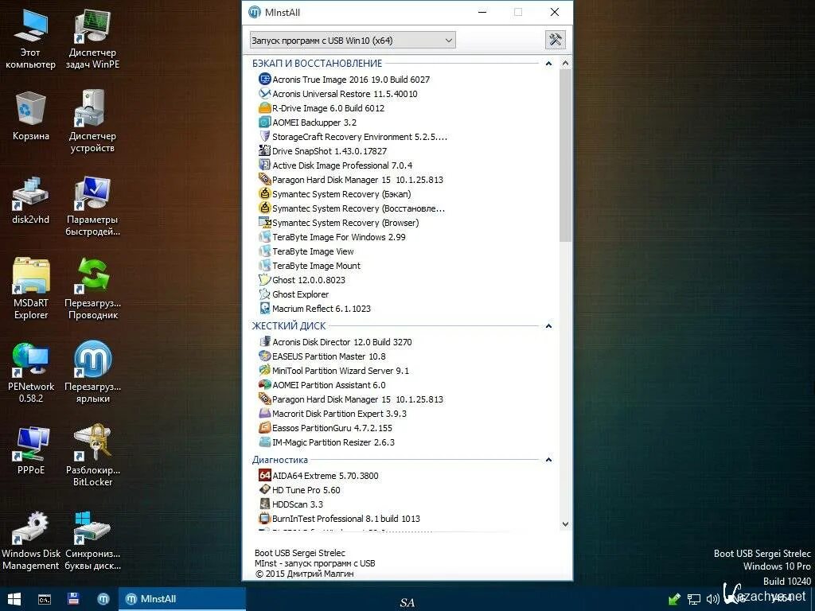
Task: Open the Windows Start button
Action: click(14, 599)
